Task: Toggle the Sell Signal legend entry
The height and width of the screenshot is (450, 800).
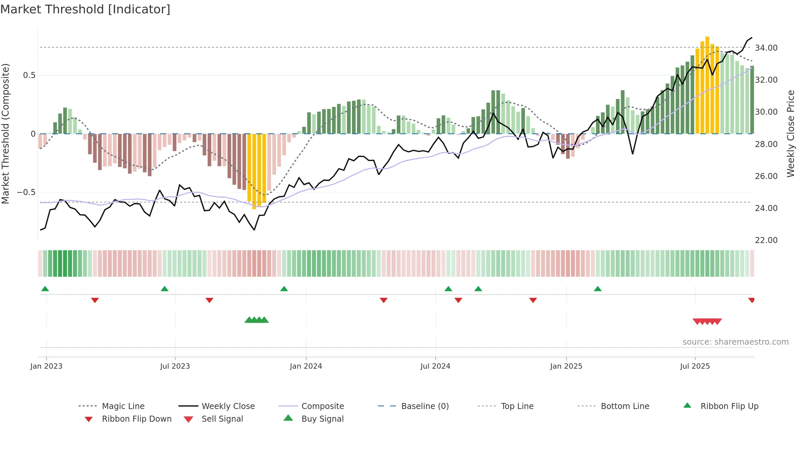Action: click(213, 419)
